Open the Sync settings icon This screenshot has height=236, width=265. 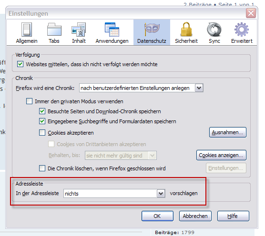pos(214,29)
